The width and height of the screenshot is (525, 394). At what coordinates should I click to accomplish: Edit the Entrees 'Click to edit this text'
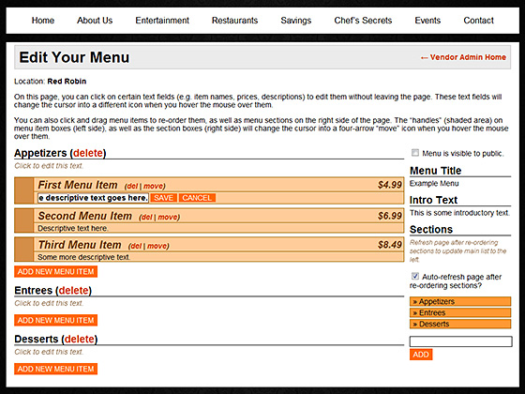click(x=49, y=303)
